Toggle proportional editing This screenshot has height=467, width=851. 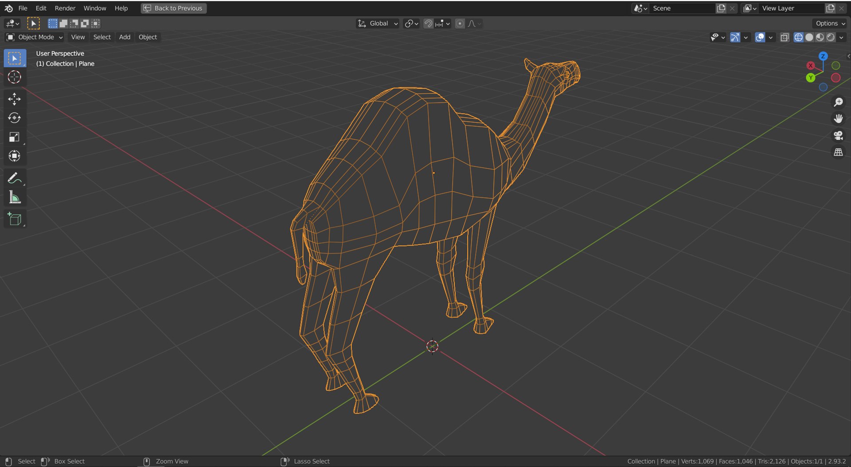pyautogui.click(x=460, y=23)
